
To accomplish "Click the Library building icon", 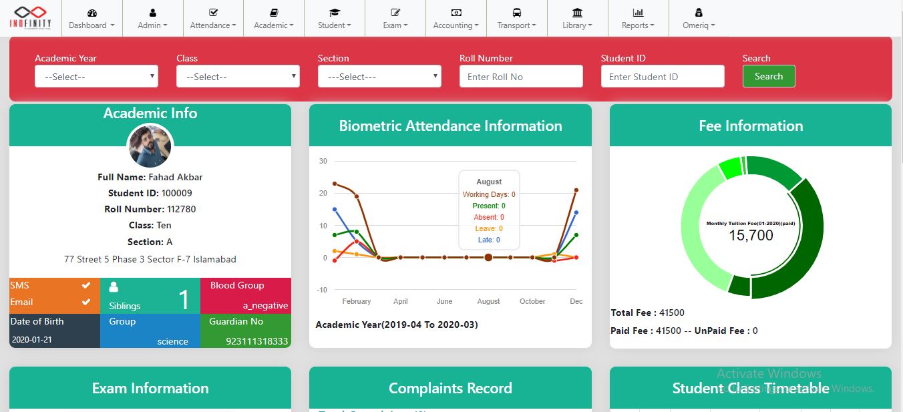I will 577,13.
